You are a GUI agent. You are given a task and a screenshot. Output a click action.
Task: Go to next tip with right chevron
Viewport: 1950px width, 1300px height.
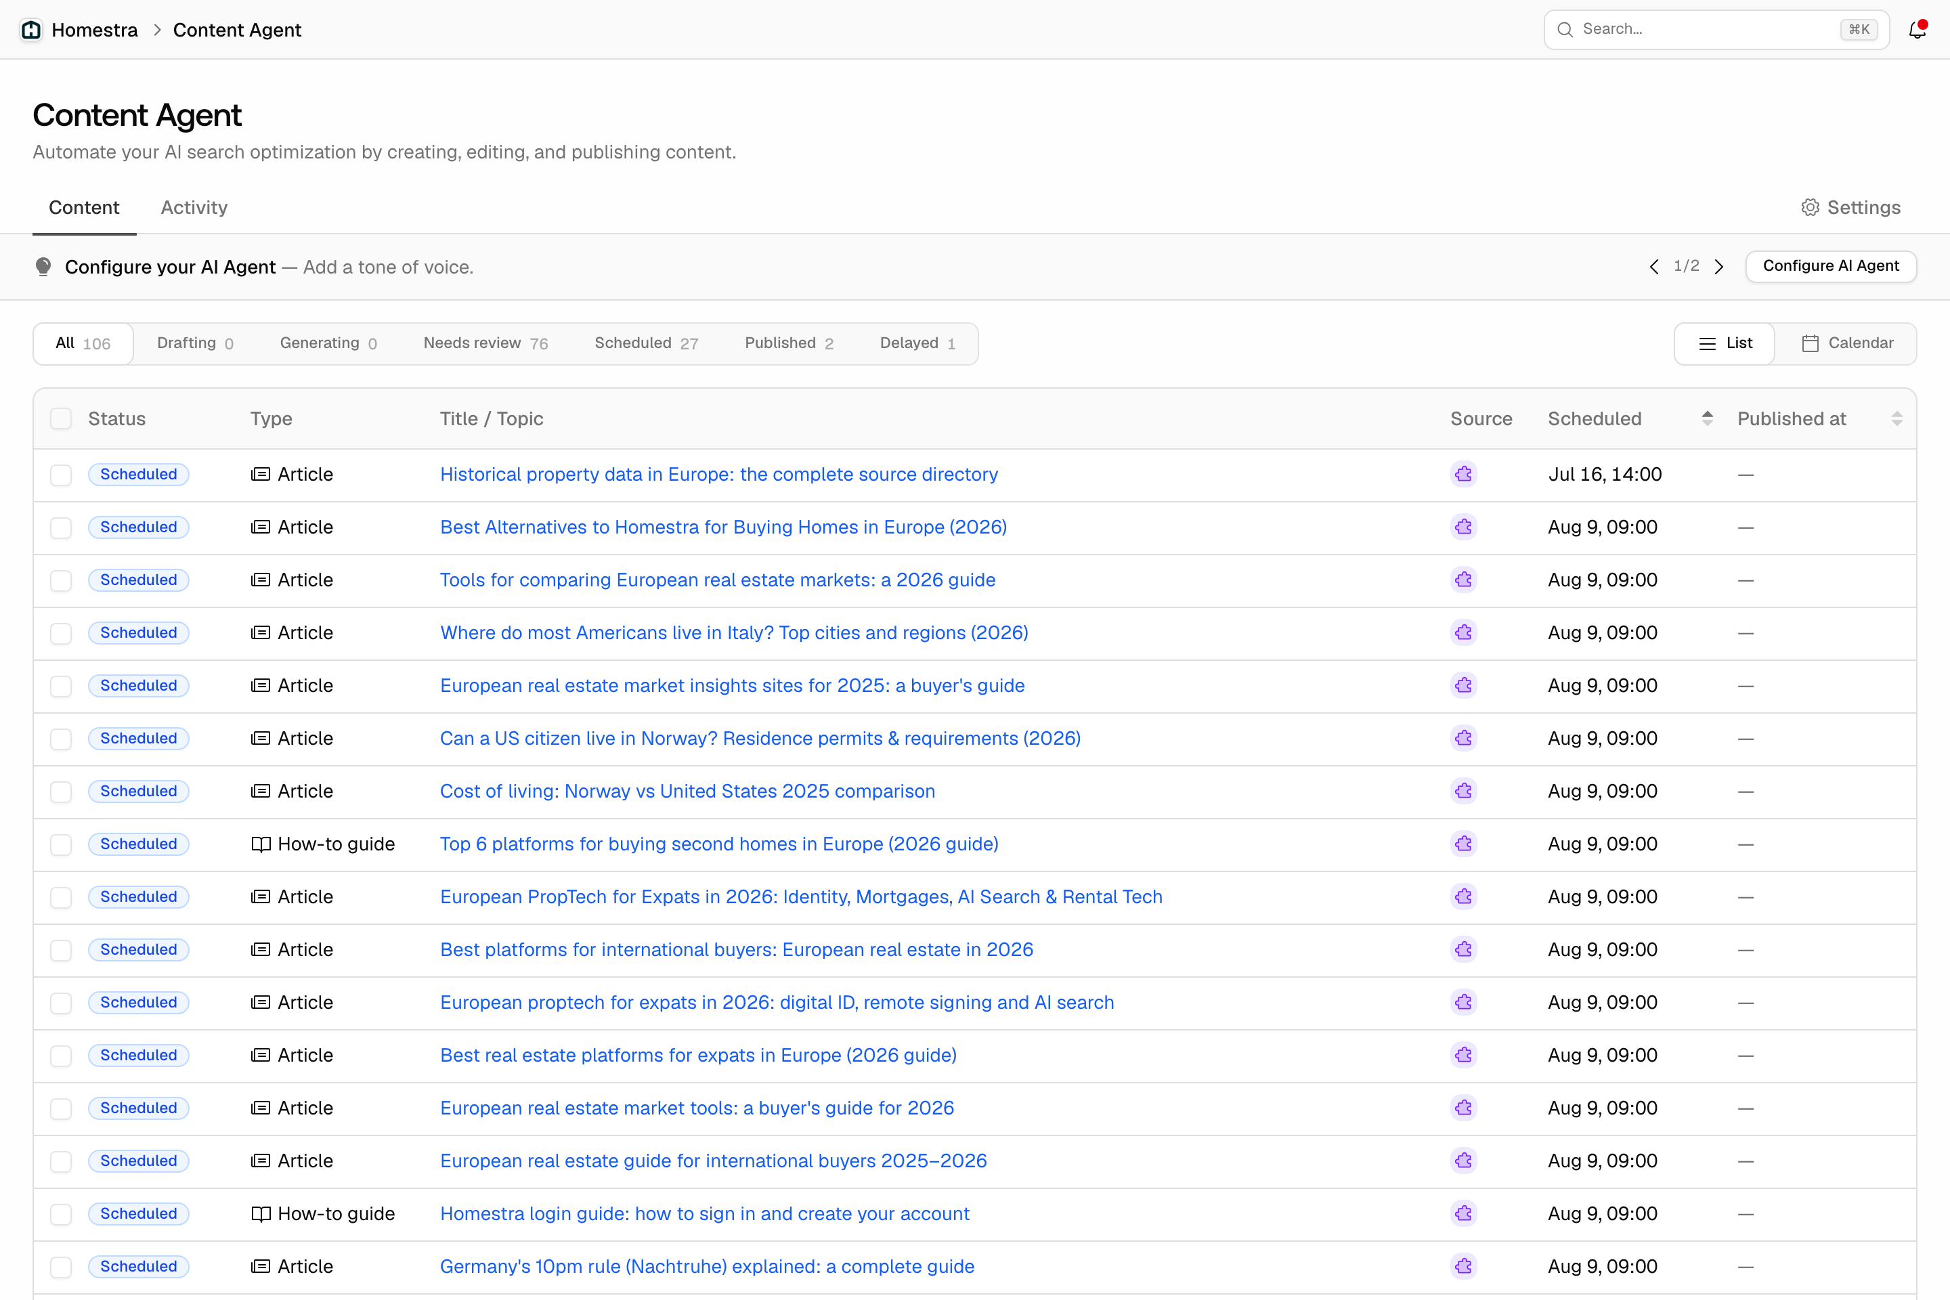1718,266
